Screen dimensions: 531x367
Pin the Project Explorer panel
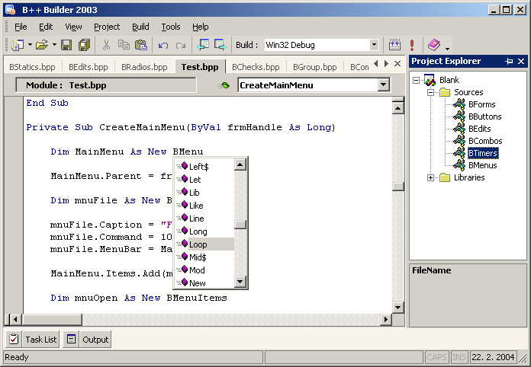click(509, 62)
